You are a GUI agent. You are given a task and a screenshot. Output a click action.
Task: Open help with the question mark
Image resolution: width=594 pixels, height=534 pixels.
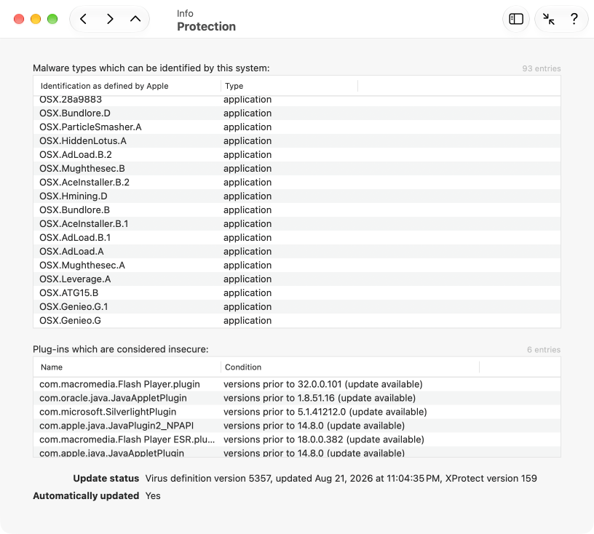[574, 19]
